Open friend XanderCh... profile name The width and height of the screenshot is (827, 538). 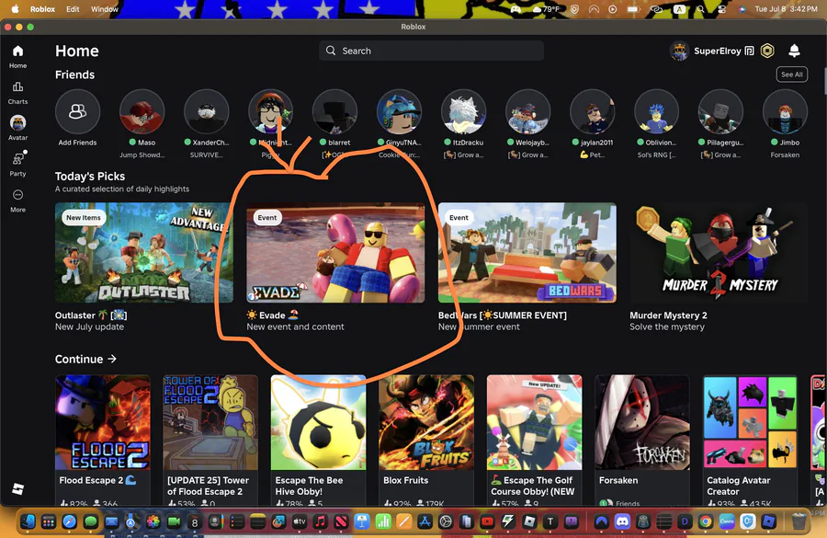pyautogui.click(x=210, y=142)
